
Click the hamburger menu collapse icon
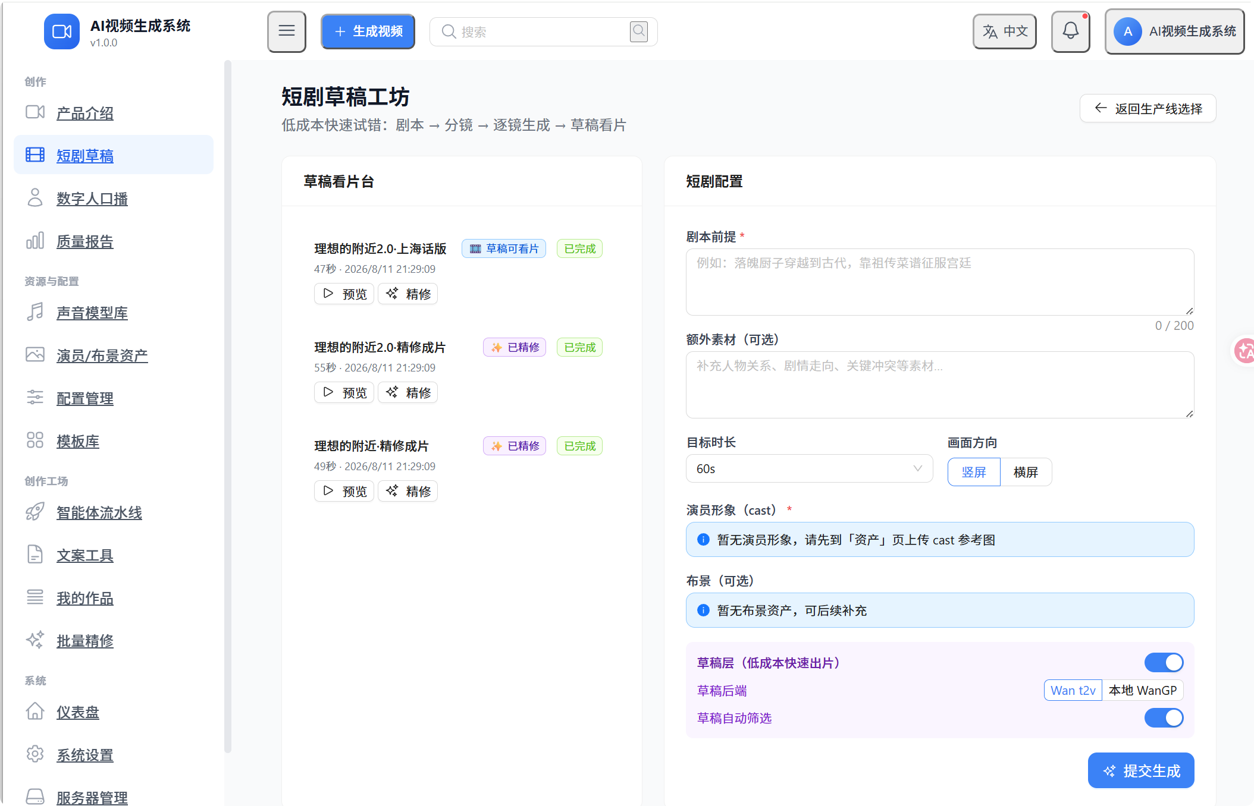tap(286, 32)
